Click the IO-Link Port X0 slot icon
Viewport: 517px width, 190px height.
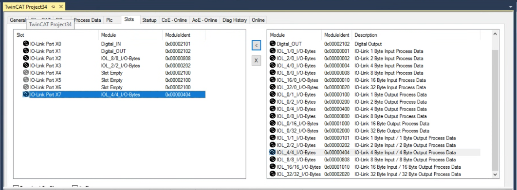click(26, 44)
